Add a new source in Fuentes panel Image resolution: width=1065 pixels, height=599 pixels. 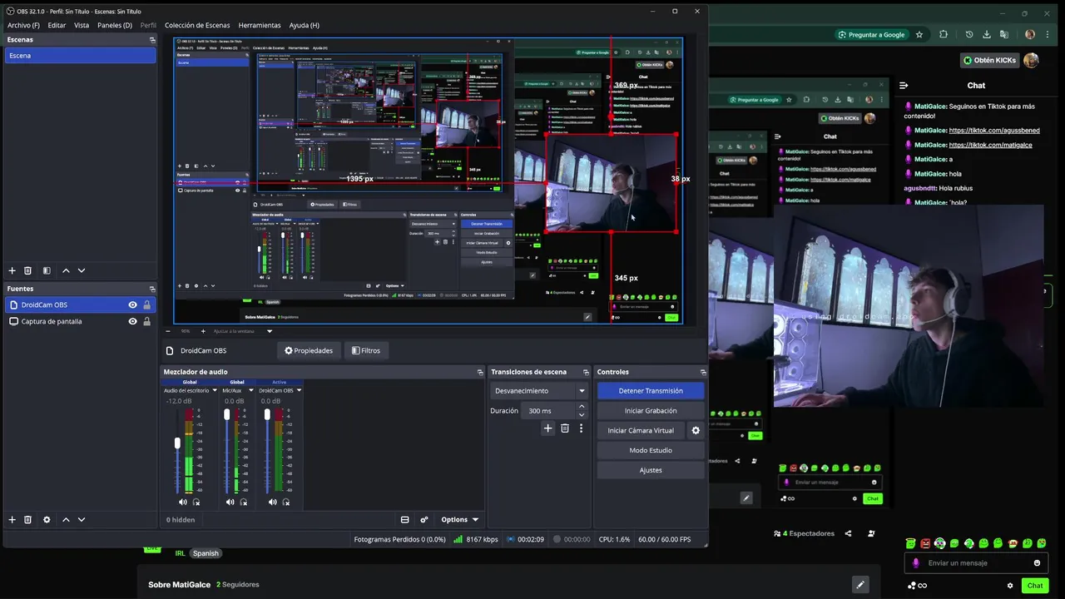click(x=12, y=519)
